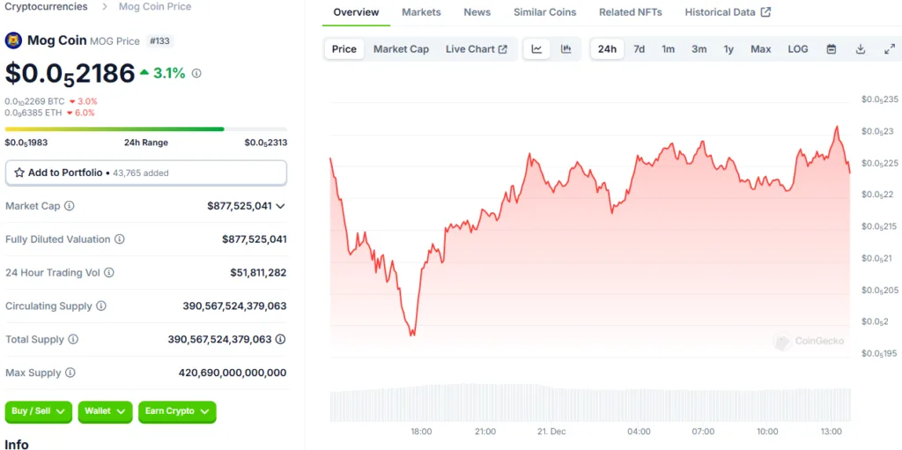Click info icon beside Circulating Supply
The width and height of the screenshot is (902, 450).
tap(101, 306)
